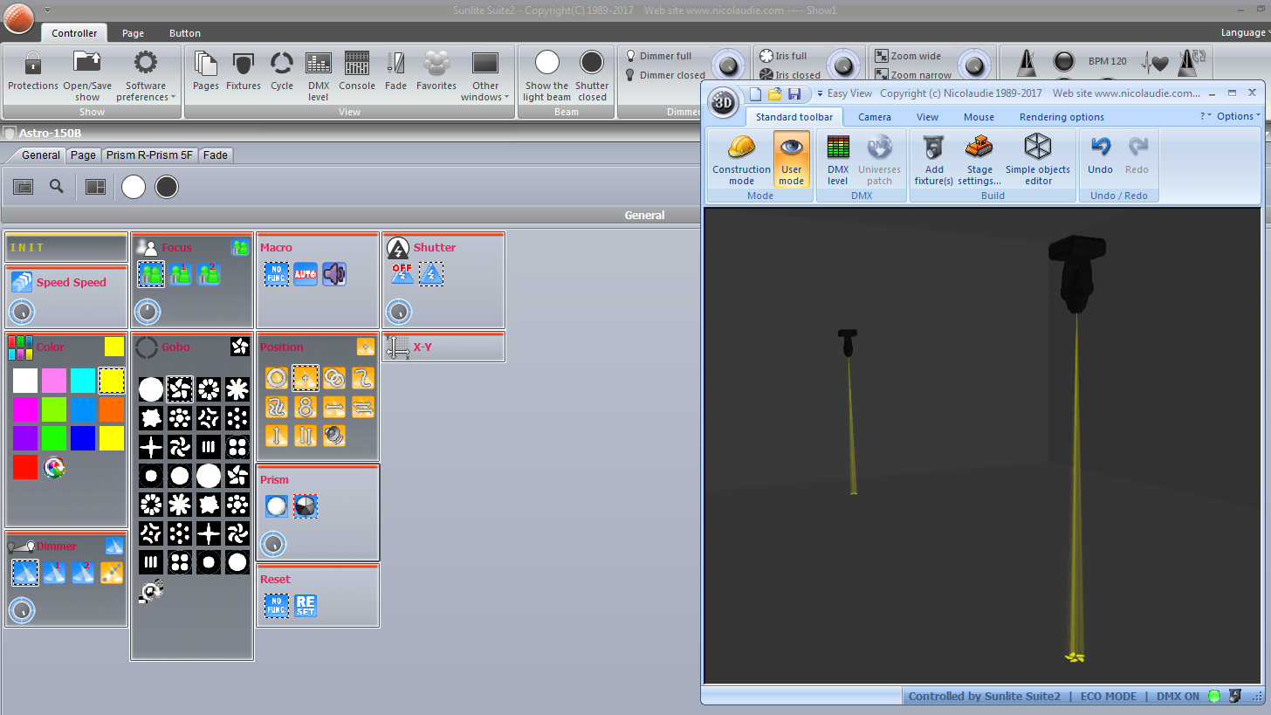Click the Easy View save disk icon
This screenshot has height=715, width=1271.
pyautogui.click(x=794, y=93)
